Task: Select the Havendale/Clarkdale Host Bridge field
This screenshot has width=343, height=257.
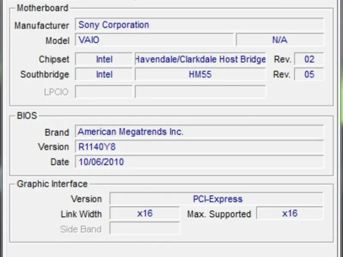Action: (200, 60)
